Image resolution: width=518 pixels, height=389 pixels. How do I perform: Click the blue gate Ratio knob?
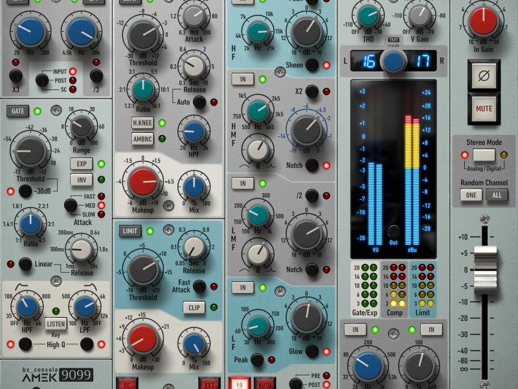(x=30, y=224)
